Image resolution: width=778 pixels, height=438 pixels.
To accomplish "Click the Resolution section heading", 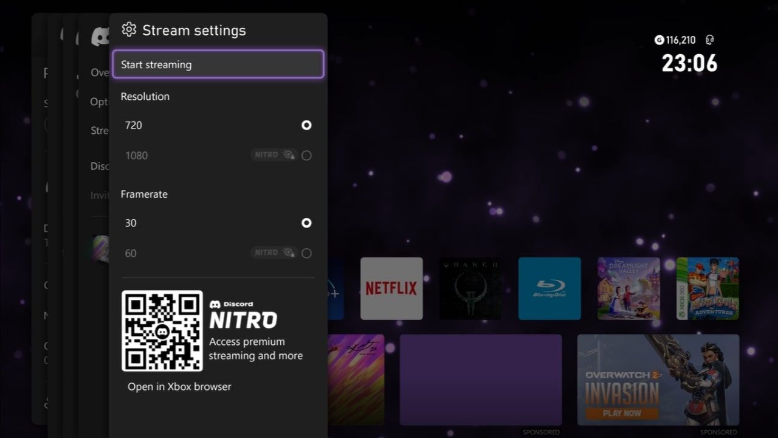I will [x=145, y=96].
